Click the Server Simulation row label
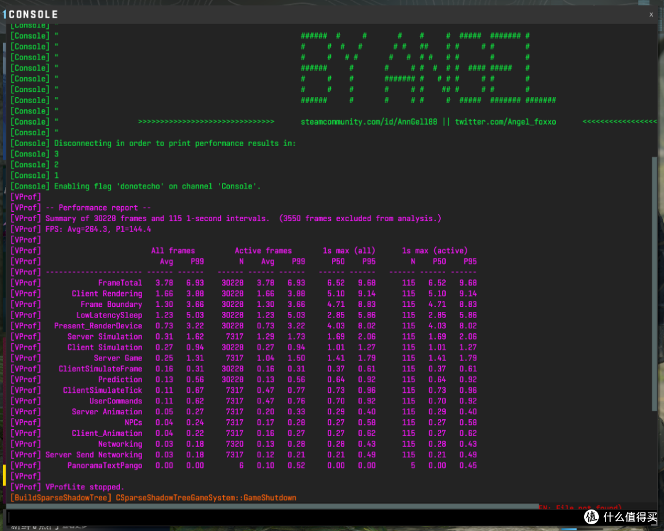The width and height of the screenshot is (664, 531). click(x=105, y=336)
